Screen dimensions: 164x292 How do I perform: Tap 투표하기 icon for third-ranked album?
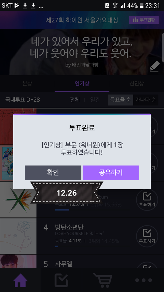click(147, 200)
